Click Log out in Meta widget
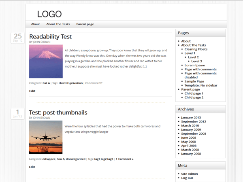This screenshot has height=182, width=243. (187, 178)
